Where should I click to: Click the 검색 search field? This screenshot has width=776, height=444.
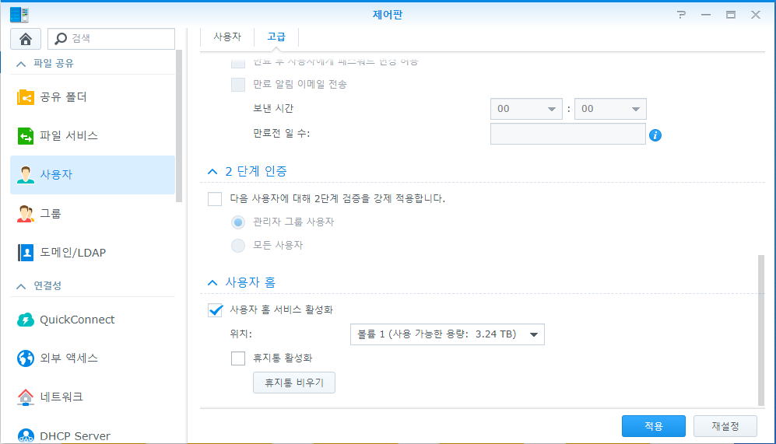[111, 39]
